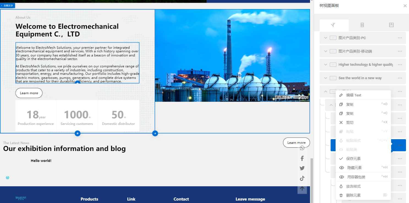Choose 编辑 Text from context menu

(x=354, y=95)
